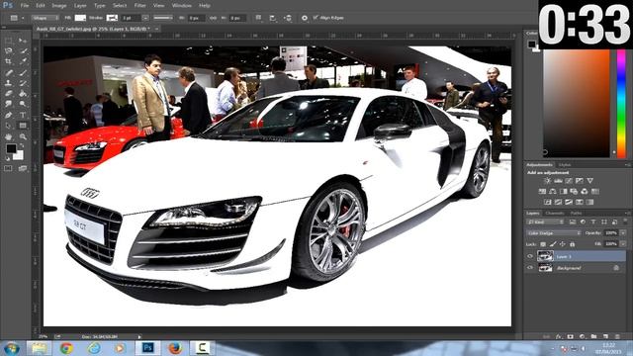Toggle Align Edges checkbox

(316, 18)
